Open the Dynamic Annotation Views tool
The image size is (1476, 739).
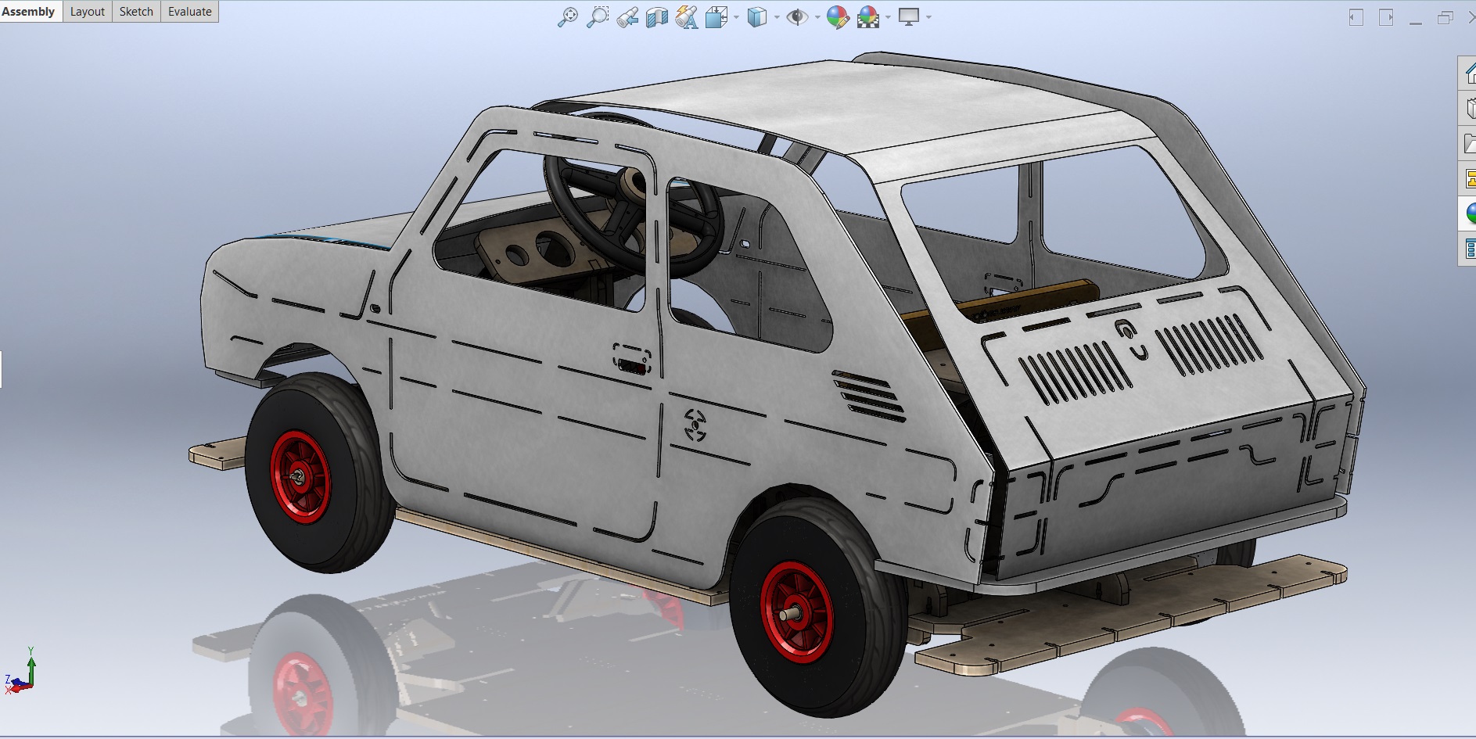[x=687, y=17]
